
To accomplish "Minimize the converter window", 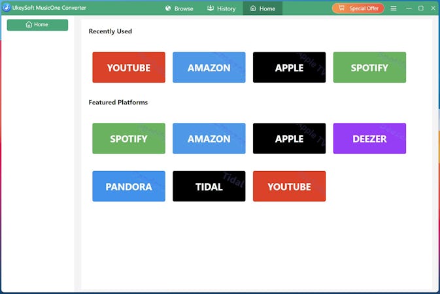I will pos(409,8).
